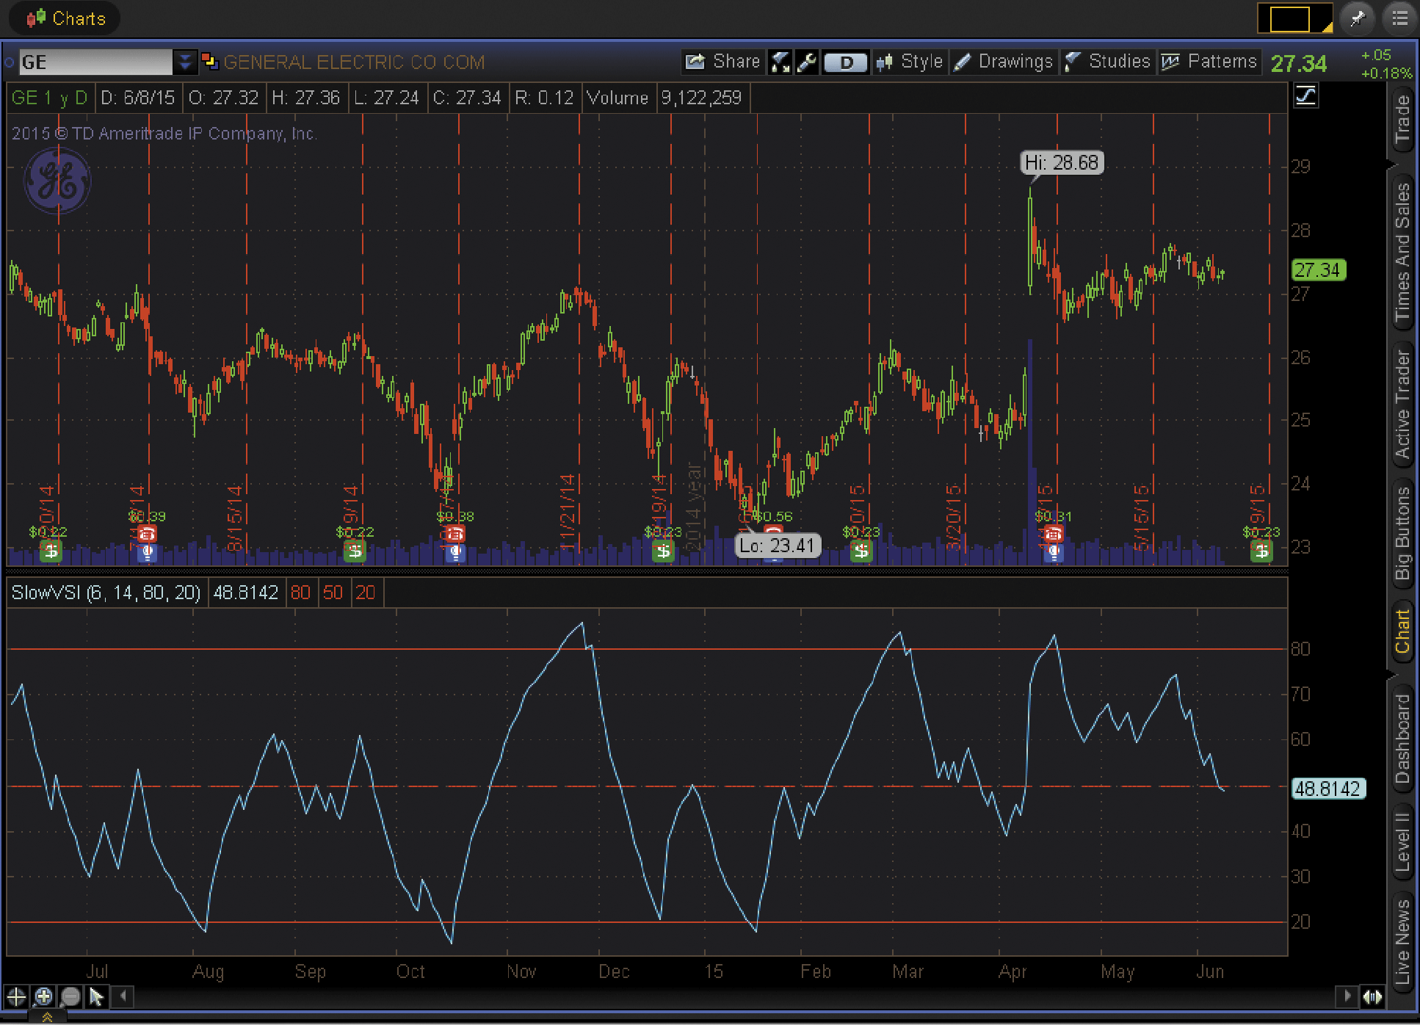The height and width of the screenshot is (1025, 1420).
Task: Click the quick study flask icon
Action: click(780, 62)
